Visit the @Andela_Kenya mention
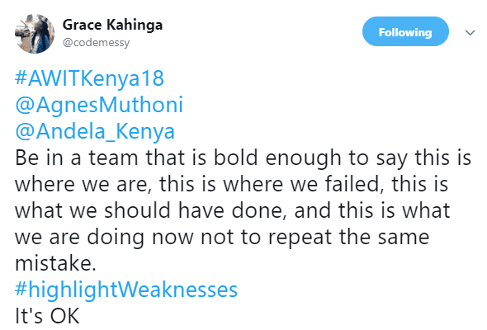 click(x=95, y=131)
